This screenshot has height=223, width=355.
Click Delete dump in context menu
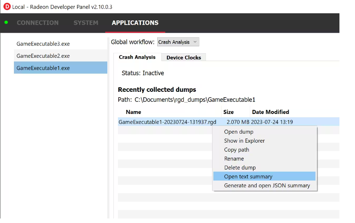[240, 168]
